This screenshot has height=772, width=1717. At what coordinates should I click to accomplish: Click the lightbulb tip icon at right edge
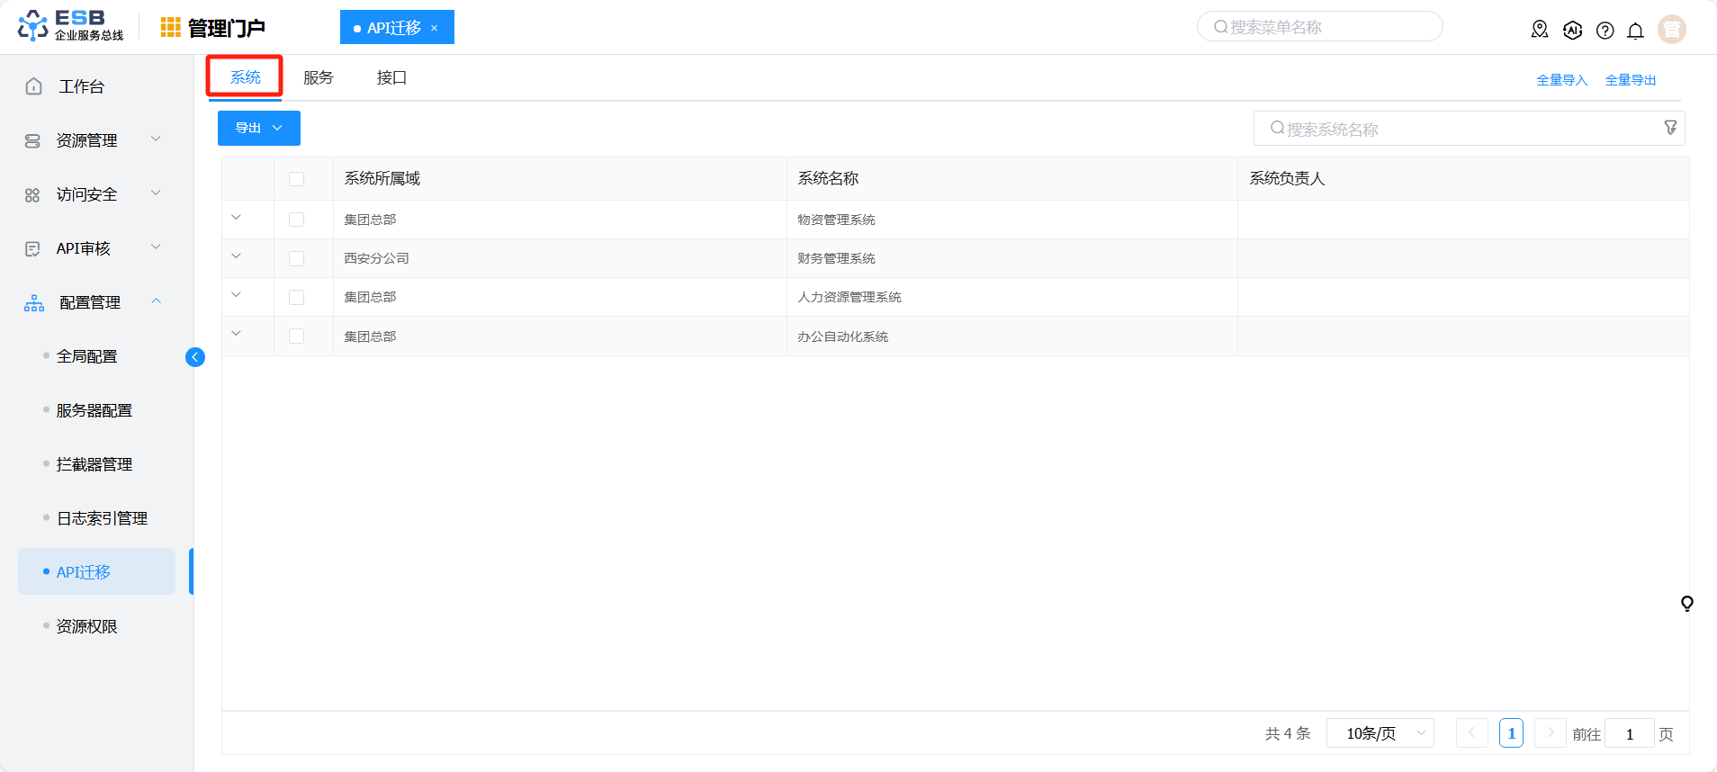1686,604
